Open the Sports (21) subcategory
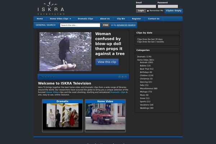Screen dimensions: 216x144 (145, 102)
